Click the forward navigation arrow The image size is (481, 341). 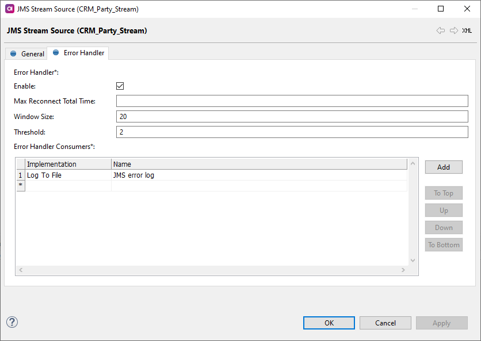453,30
